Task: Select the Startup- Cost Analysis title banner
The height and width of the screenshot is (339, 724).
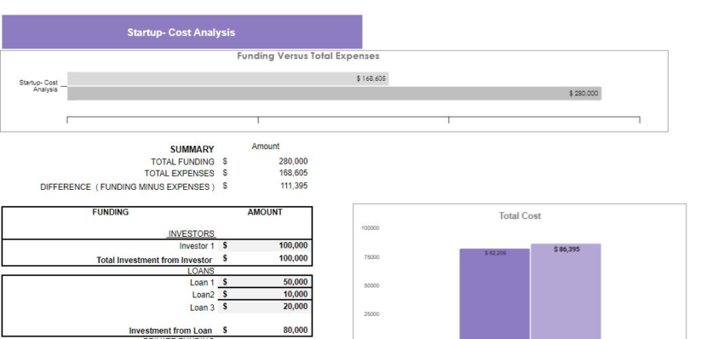Action: [x=182, y=32]
